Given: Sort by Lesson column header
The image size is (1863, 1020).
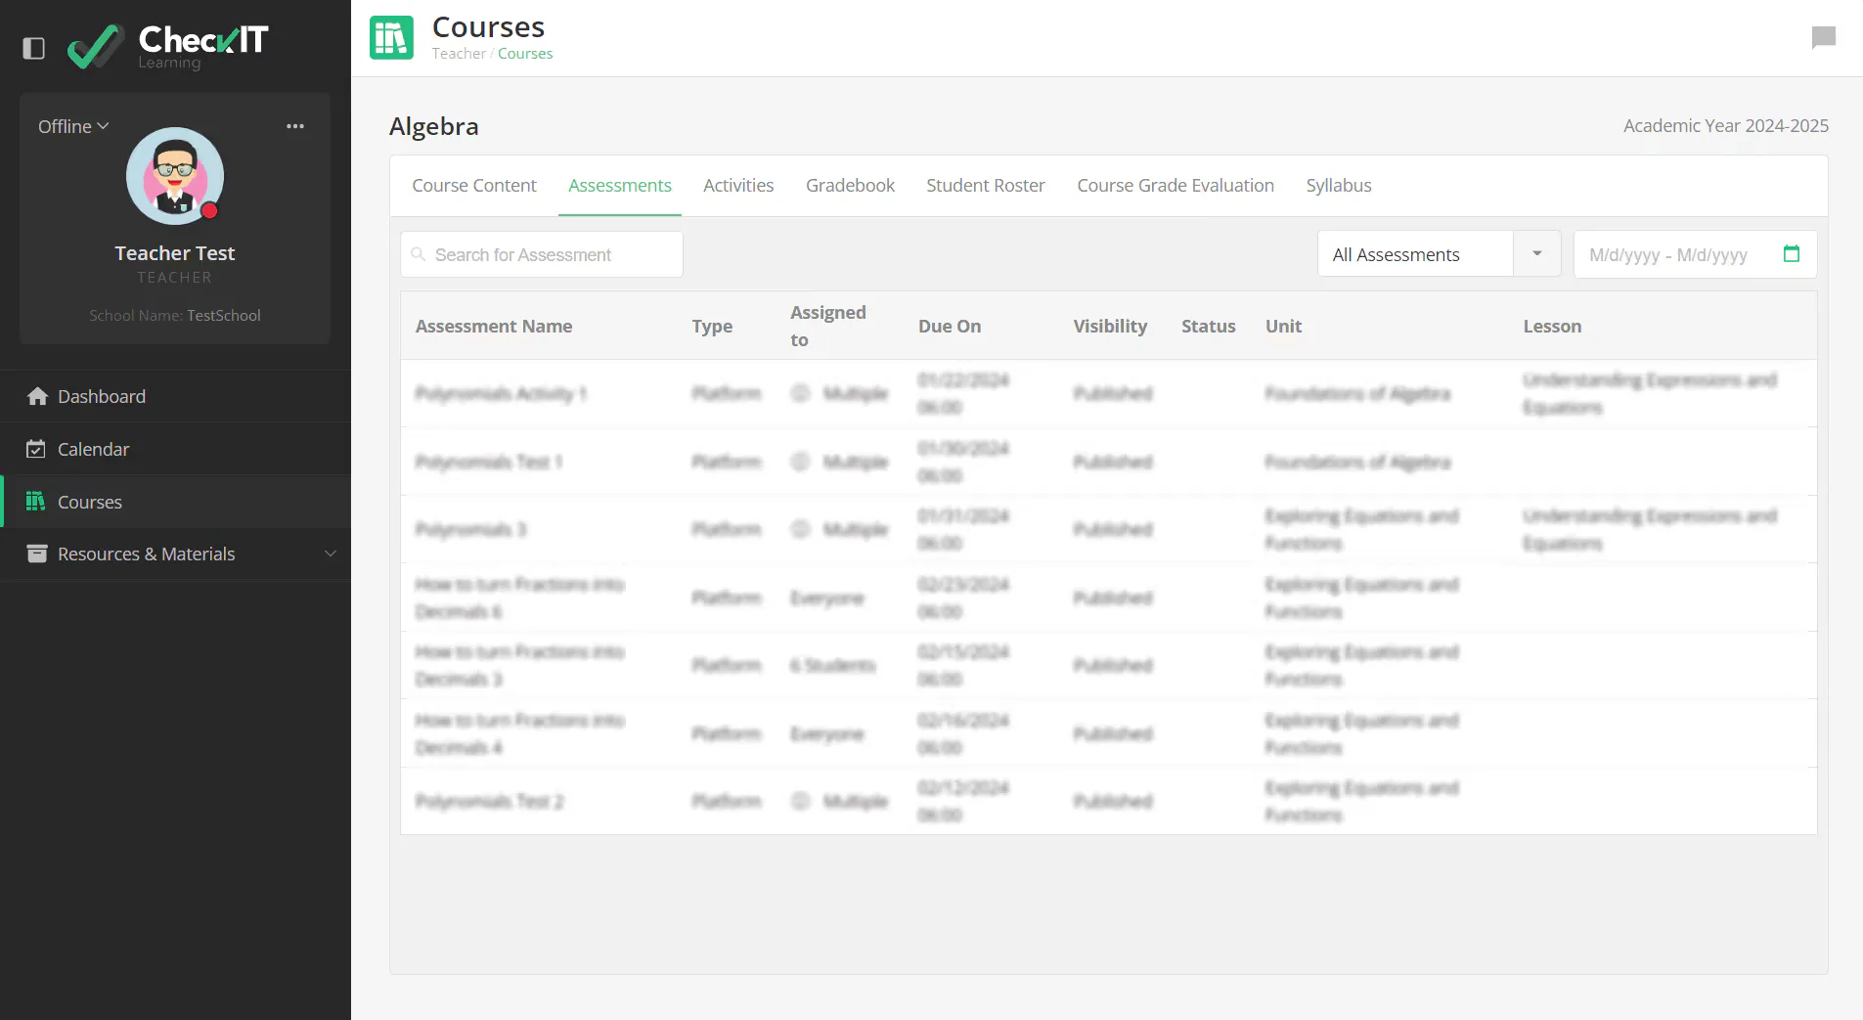Looking at the screenshot, I should tap(1552, 327).
